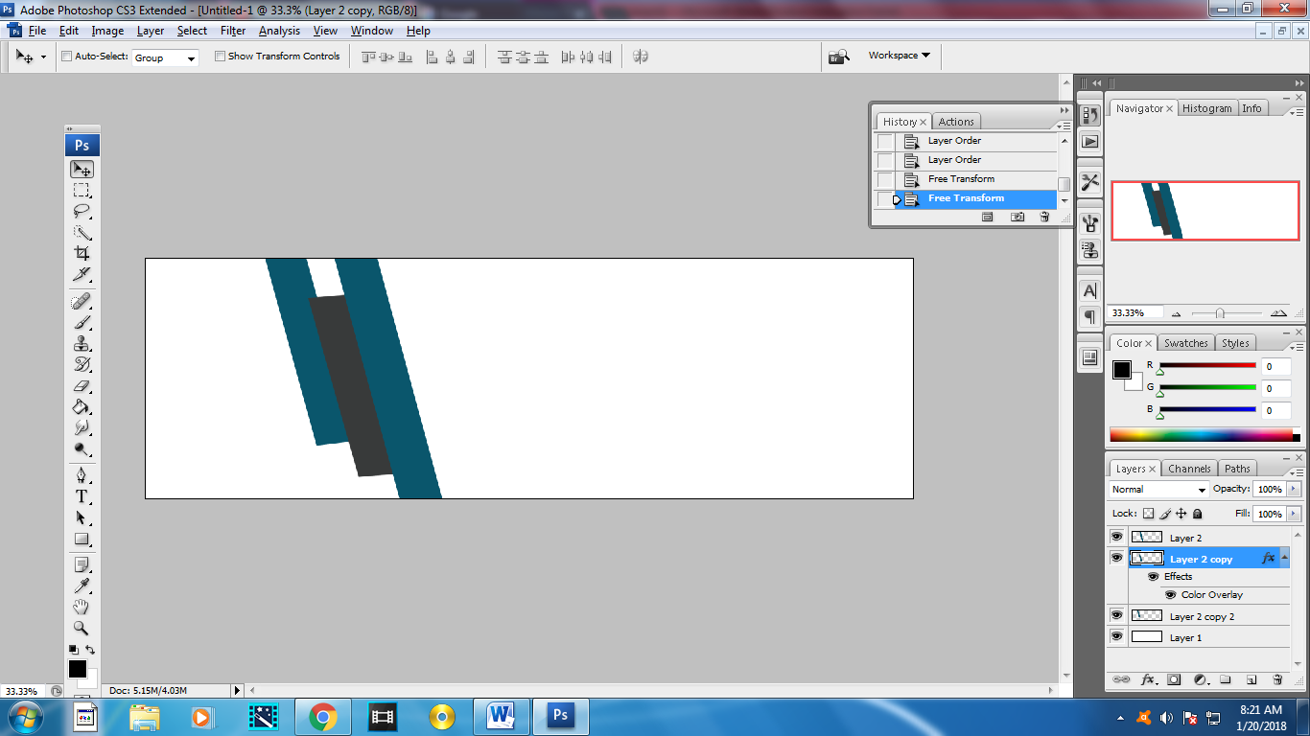
Task: Switch to the Actions tab
Action: [956, 122]
